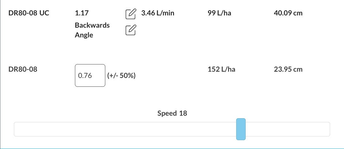The image size is (344, 149).
Task: Select the DR80-08 UC nozzle label
Action: click(29, 14)
